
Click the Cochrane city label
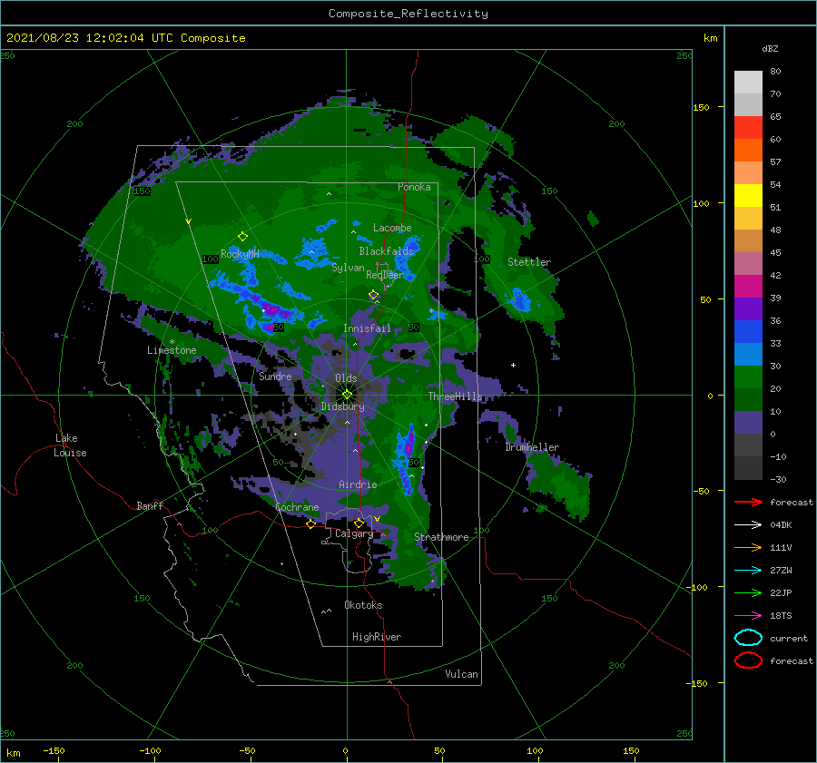click(297, 507)
